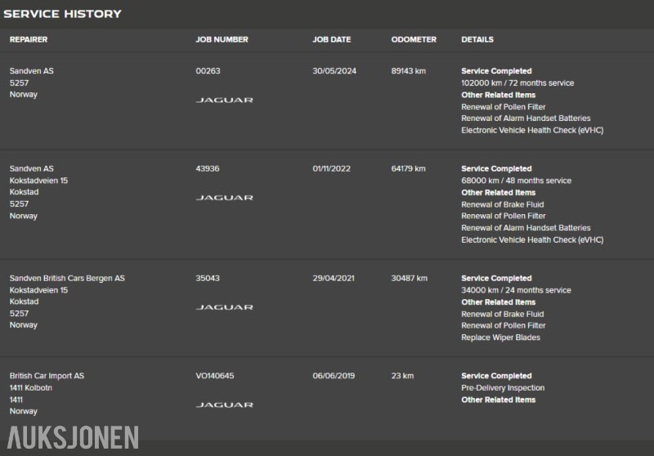The height and width of the screenshot is (456, 654).
Task: Click the Auksjonen watermark logo
Action: tap(74, 437)
